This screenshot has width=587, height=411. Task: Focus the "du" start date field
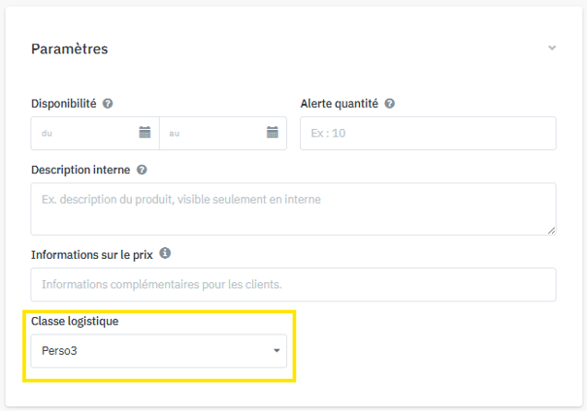82,133
